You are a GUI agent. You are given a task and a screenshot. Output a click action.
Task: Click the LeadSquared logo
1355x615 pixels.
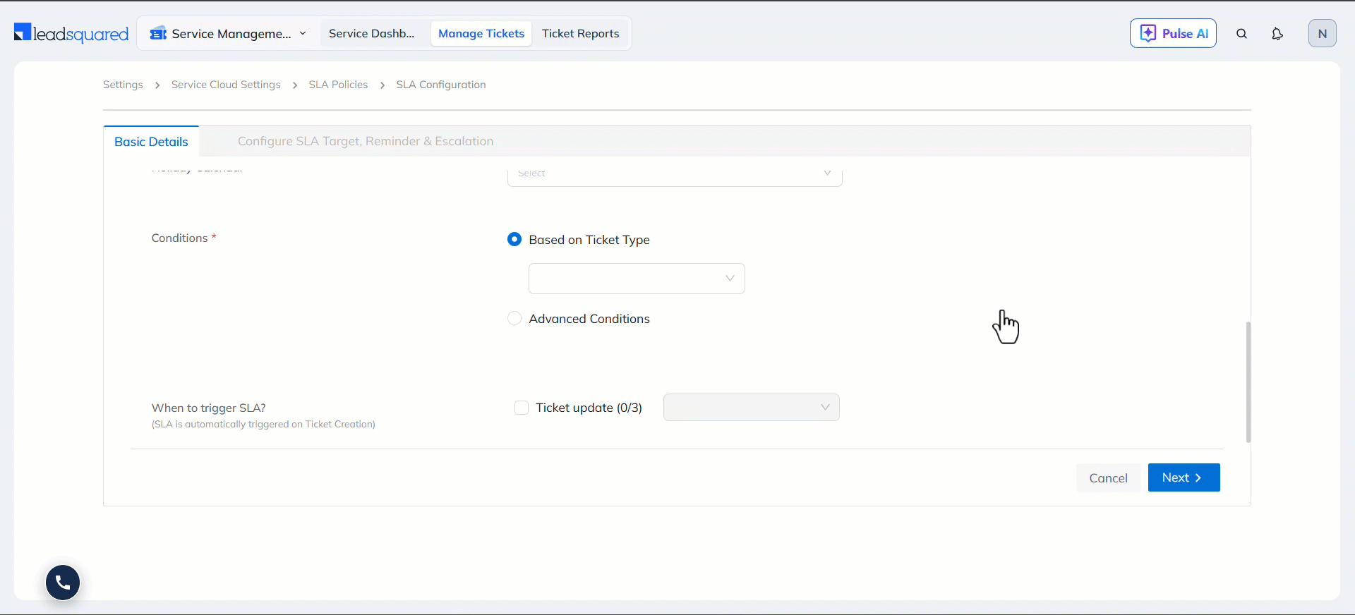71,33
